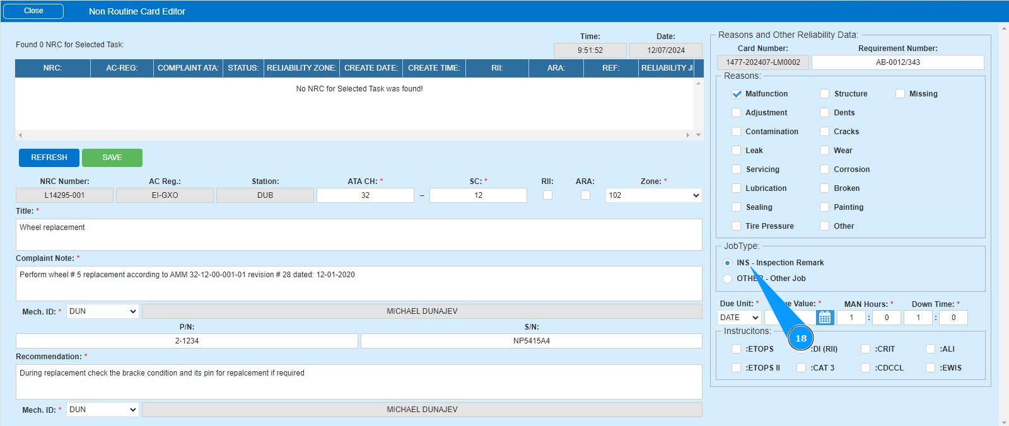Check the :ETOPS instruction box

pos(736,349)
